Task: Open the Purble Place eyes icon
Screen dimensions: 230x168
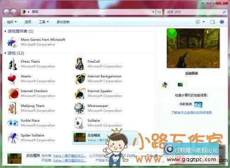Action: 13,123
